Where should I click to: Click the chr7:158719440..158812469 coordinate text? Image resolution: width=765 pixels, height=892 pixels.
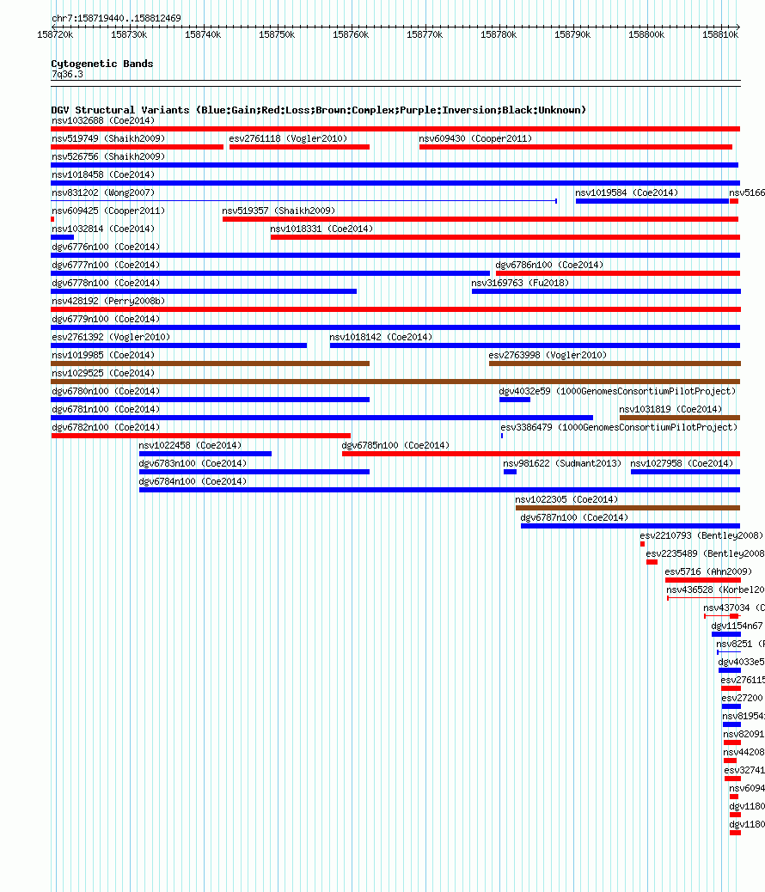coord(116,18)
